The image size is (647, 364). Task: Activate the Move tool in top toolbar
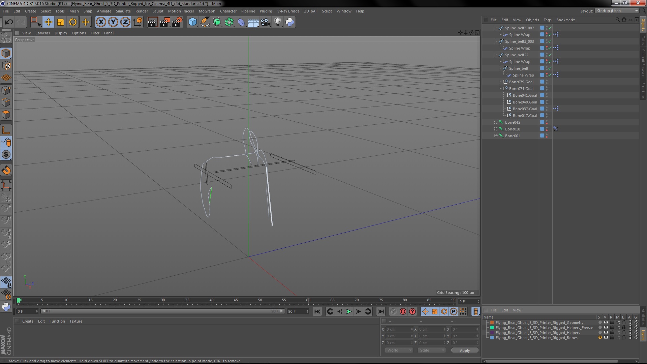48,22
